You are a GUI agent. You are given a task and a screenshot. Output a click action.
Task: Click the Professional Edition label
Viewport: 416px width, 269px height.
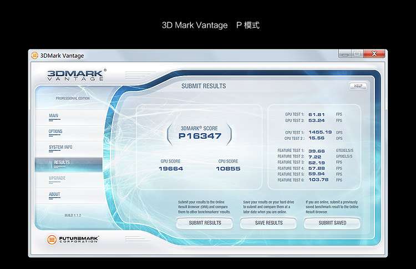click(x=73, y=98)
